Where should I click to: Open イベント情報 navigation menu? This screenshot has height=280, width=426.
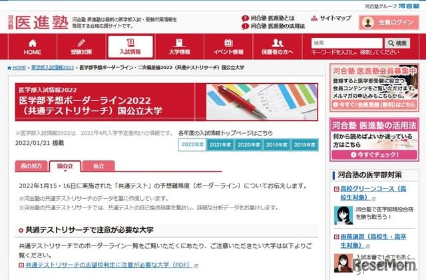pos(228,47)
